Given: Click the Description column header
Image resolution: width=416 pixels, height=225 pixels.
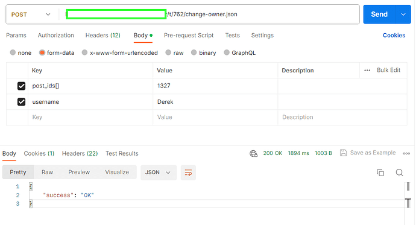Looking at the screenshot, I should point(298,71).
